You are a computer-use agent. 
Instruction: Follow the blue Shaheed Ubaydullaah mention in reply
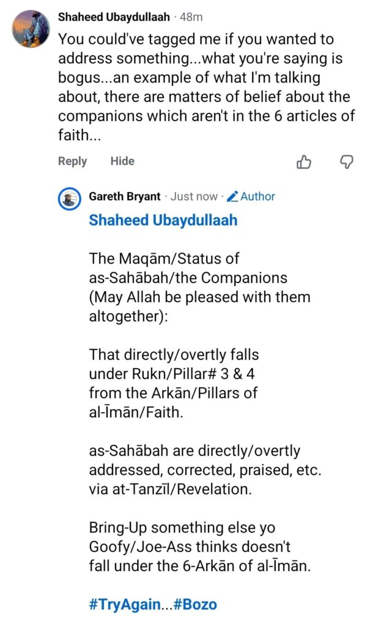coord(163,220)
